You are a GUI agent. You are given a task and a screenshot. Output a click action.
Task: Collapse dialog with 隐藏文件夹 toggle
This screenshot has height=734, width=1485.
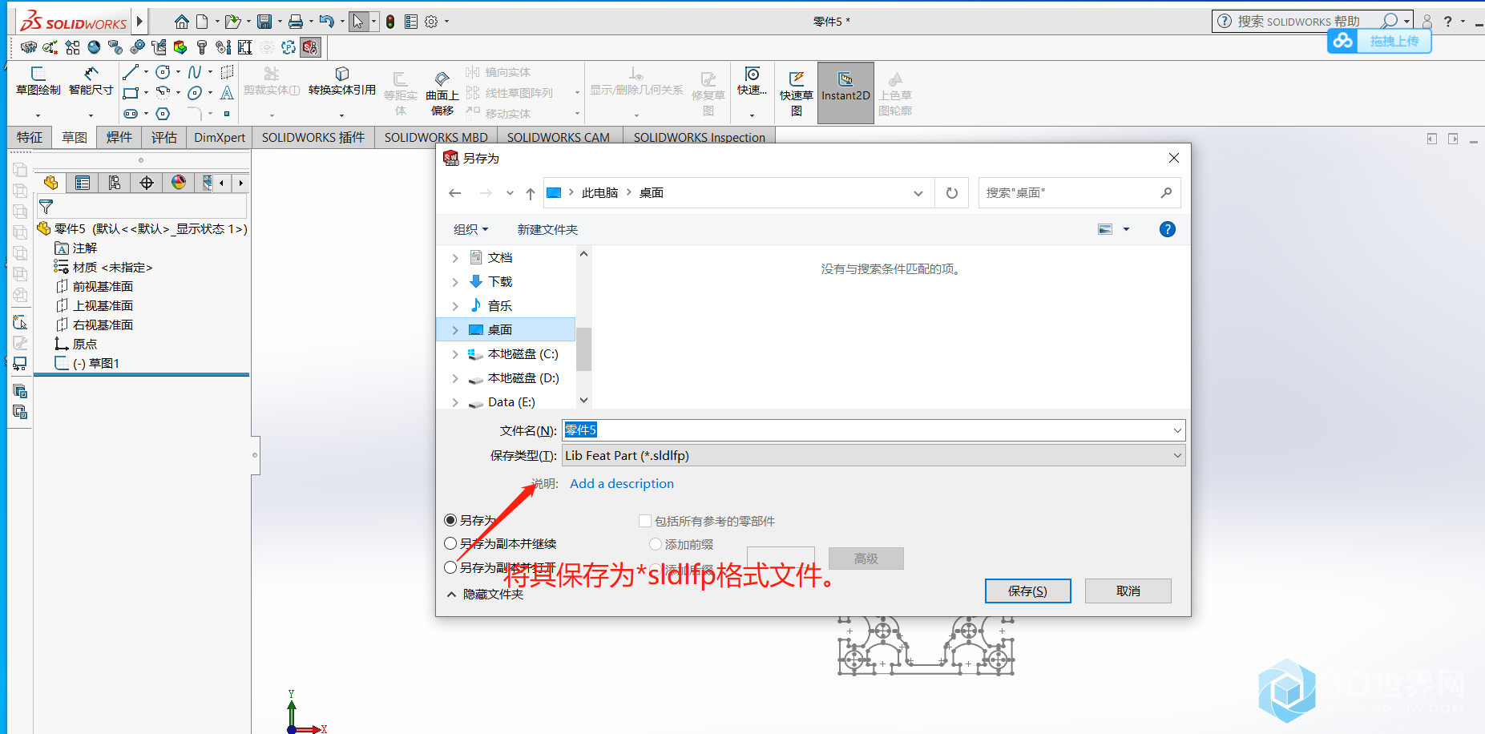pyautogui.click(x=485, y=595)
